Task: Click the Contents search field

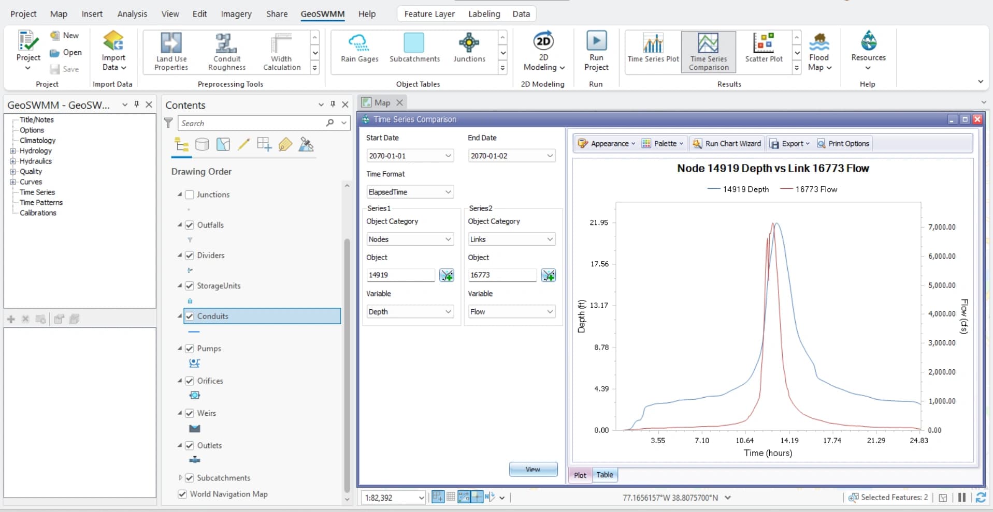Action: coord(251,123)
